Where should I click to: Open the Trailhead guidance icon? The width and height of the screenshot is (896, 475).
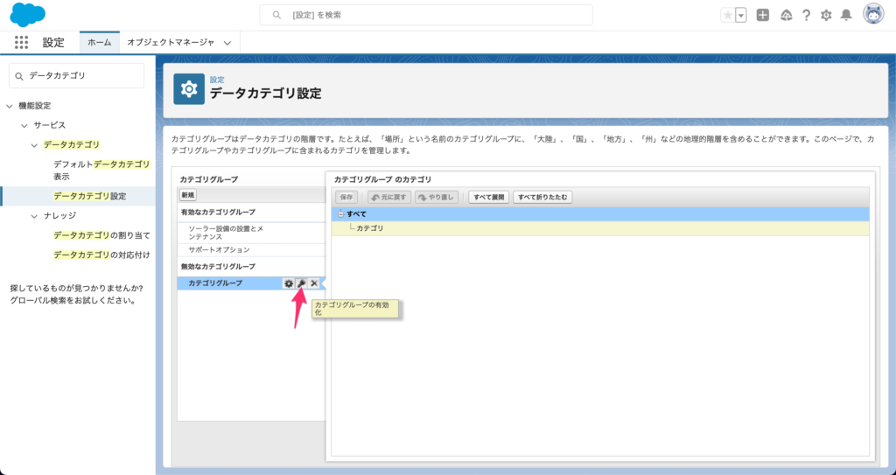tap(785, 15)
